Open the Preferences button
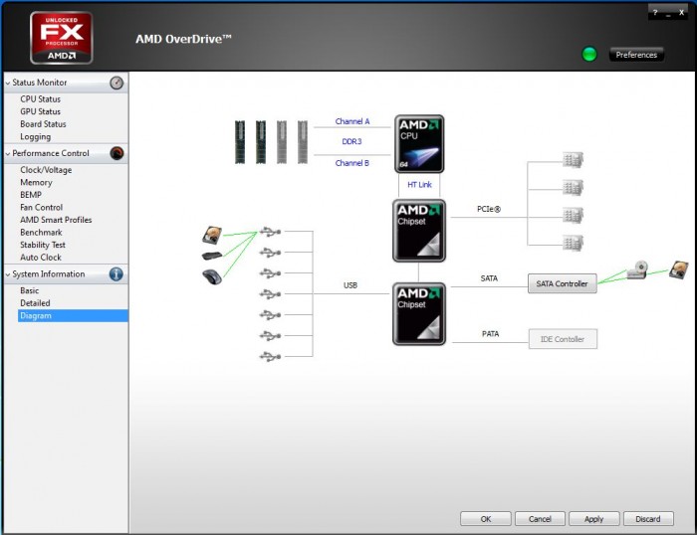The width and height of the screenshot is (697, 535). click(x=636, y=55)
